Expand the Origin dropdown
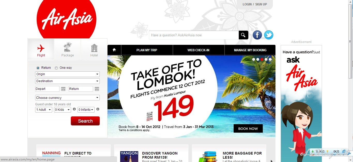Viewport: 353px width, 162px height. (67, 74)
